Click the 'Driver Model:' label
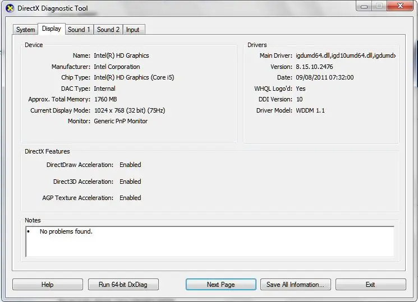 click(x=274, y=110)
